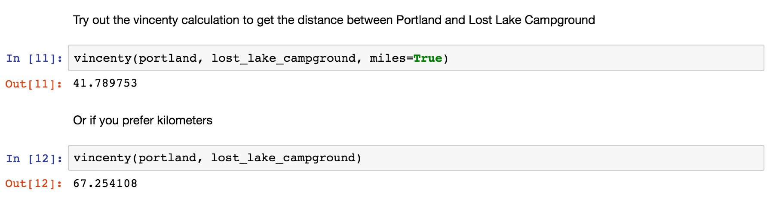Click the output value 41.789753

click(105, 83)
